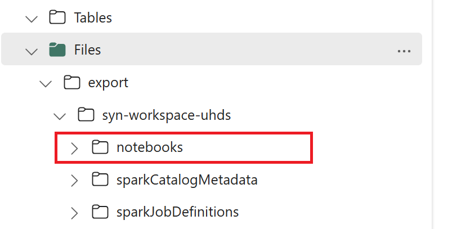Expand the sparkCatalogMetadata folder chevron
461x229 pixels.
(x=75, y=181)
